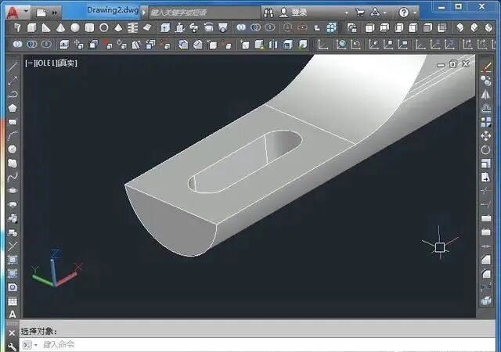Select the Construction Line tool
This screenshot has height=352, width=501.
[13, 81]
